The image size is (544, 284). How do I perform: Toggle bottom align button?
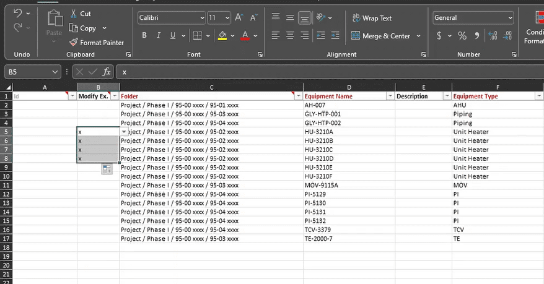pyautogui.click(x=305, y=18)
